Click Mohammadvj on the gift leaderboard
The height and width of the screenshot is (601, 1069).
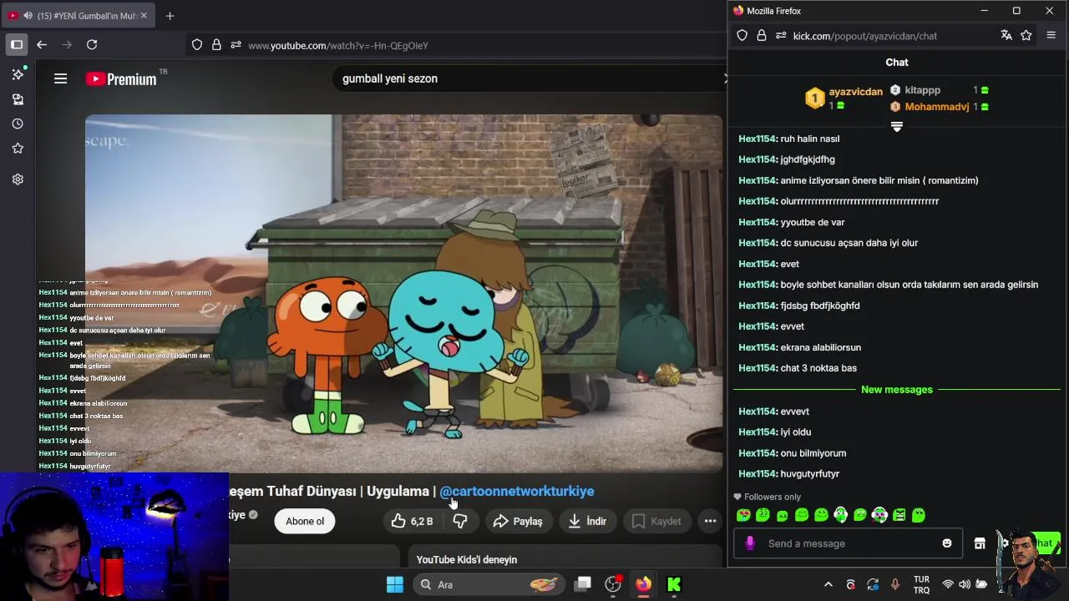click(937, 107)
